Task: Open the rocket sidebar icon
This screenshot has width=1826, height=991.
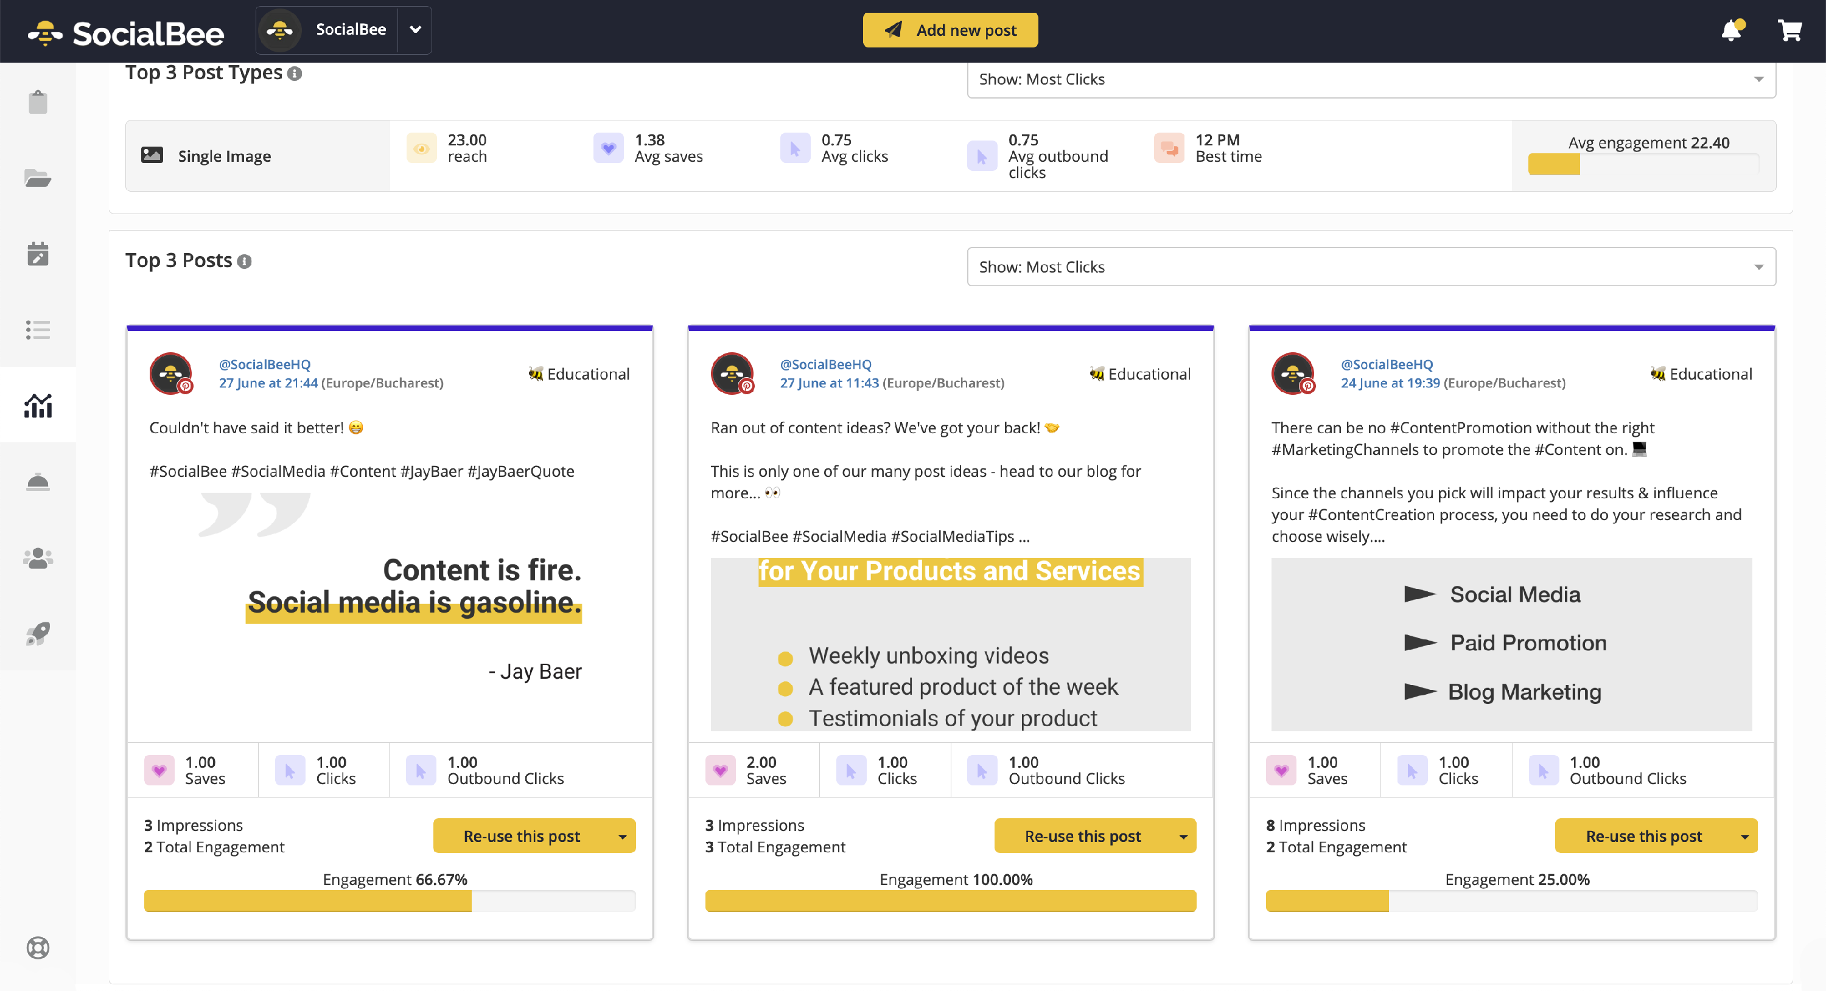Action: pyautogui.click(x=38, y=633)
